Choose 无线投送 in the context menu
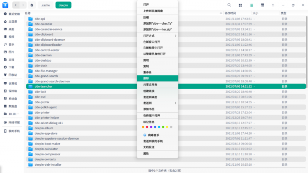308x173 pixels. tap(157, 147)
